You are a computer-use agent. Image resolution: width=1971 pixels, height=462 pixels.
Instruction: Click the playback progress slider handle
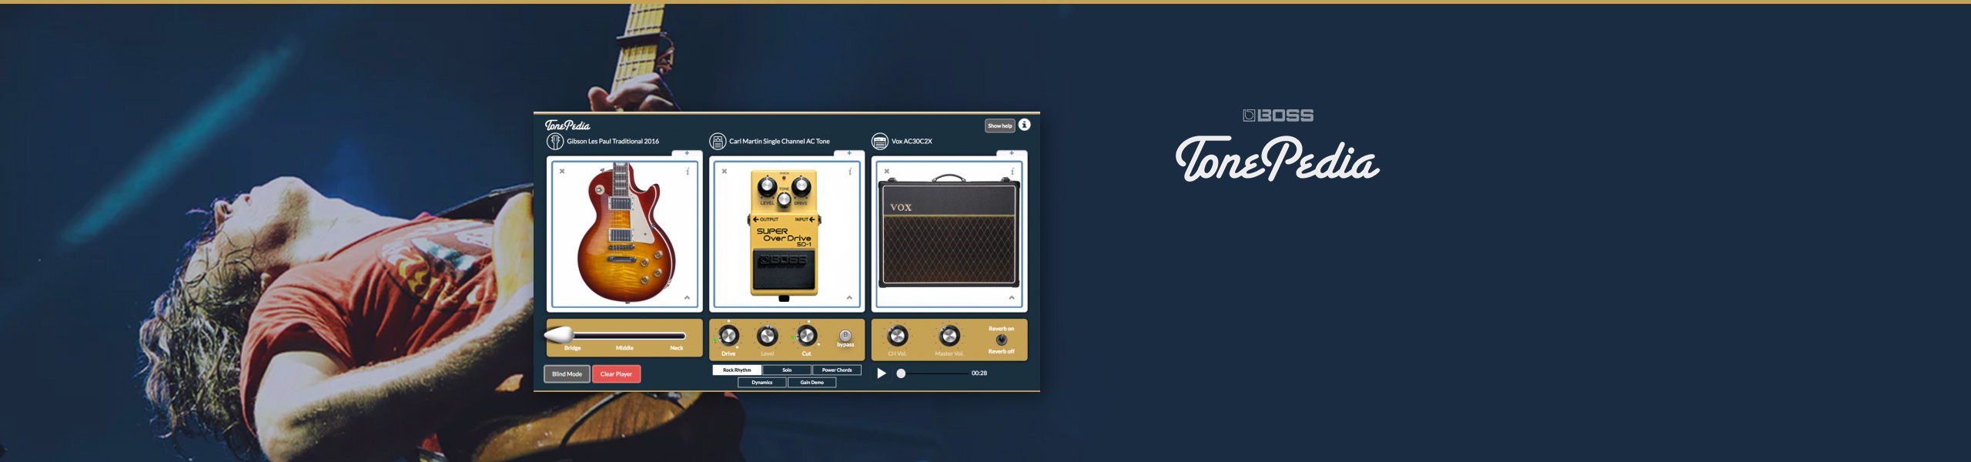coord(901,373)
